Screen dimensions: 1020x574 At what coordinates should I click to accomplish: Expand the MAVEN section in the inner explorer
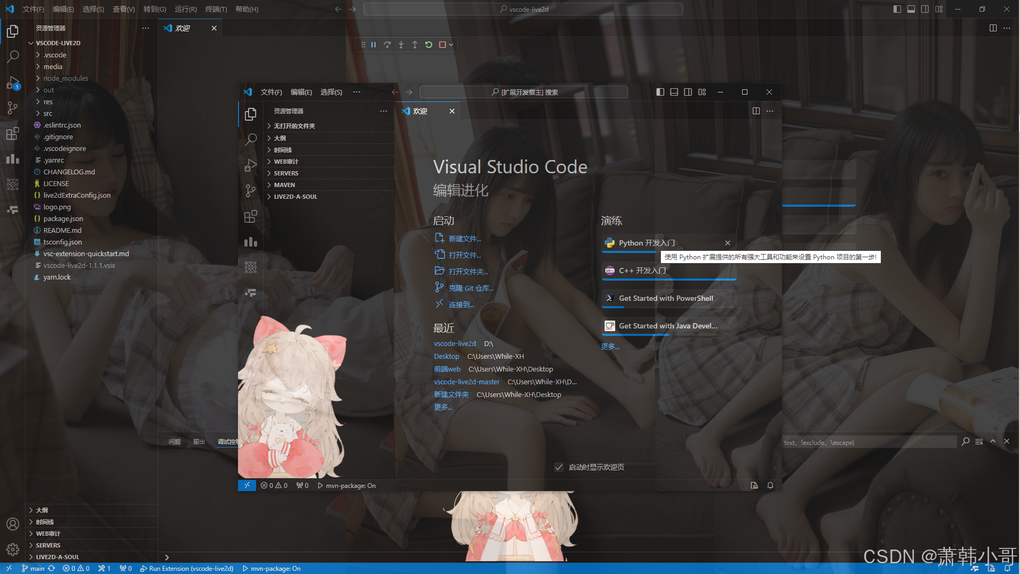pos(284,185)
